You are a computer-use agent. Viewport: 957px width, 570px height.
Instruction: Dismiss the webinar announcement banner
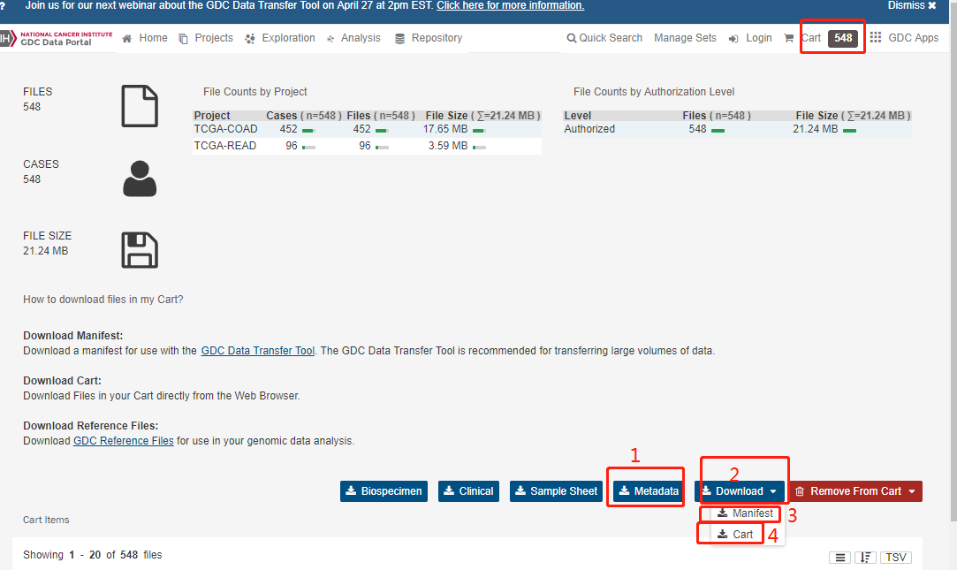[x=912, y=5]
